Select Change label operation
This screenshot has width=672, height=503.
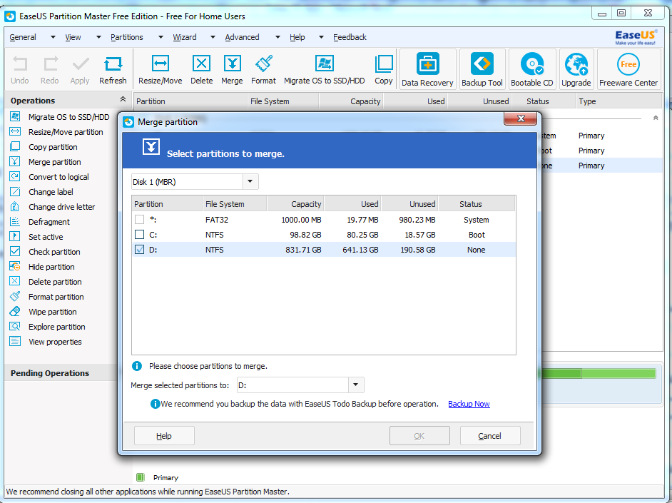[51, 192]
